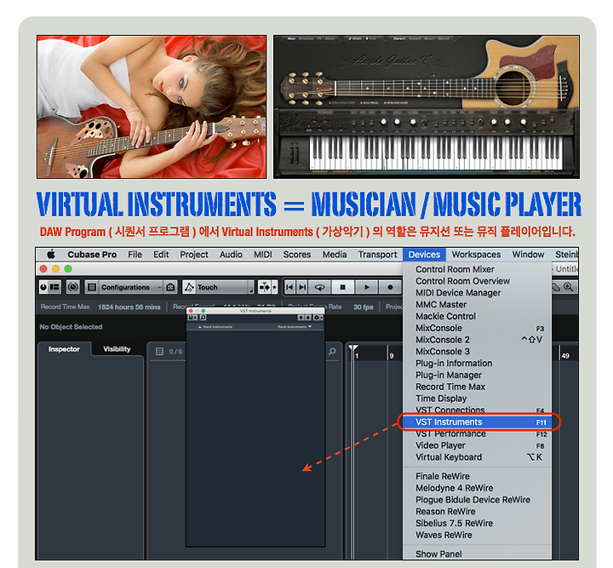Click the visibility agents icon beside Configurations
This screenshot has width=613, height=568.
tap(170, 287)
